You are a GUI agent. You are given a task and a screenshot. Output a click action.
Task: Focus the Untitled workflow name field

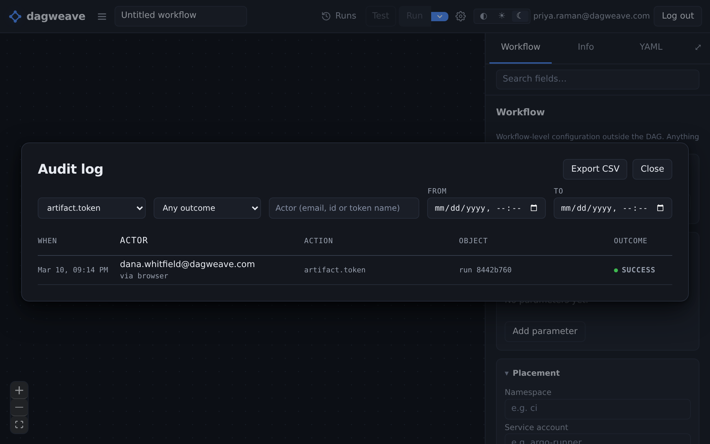(181, 16)
